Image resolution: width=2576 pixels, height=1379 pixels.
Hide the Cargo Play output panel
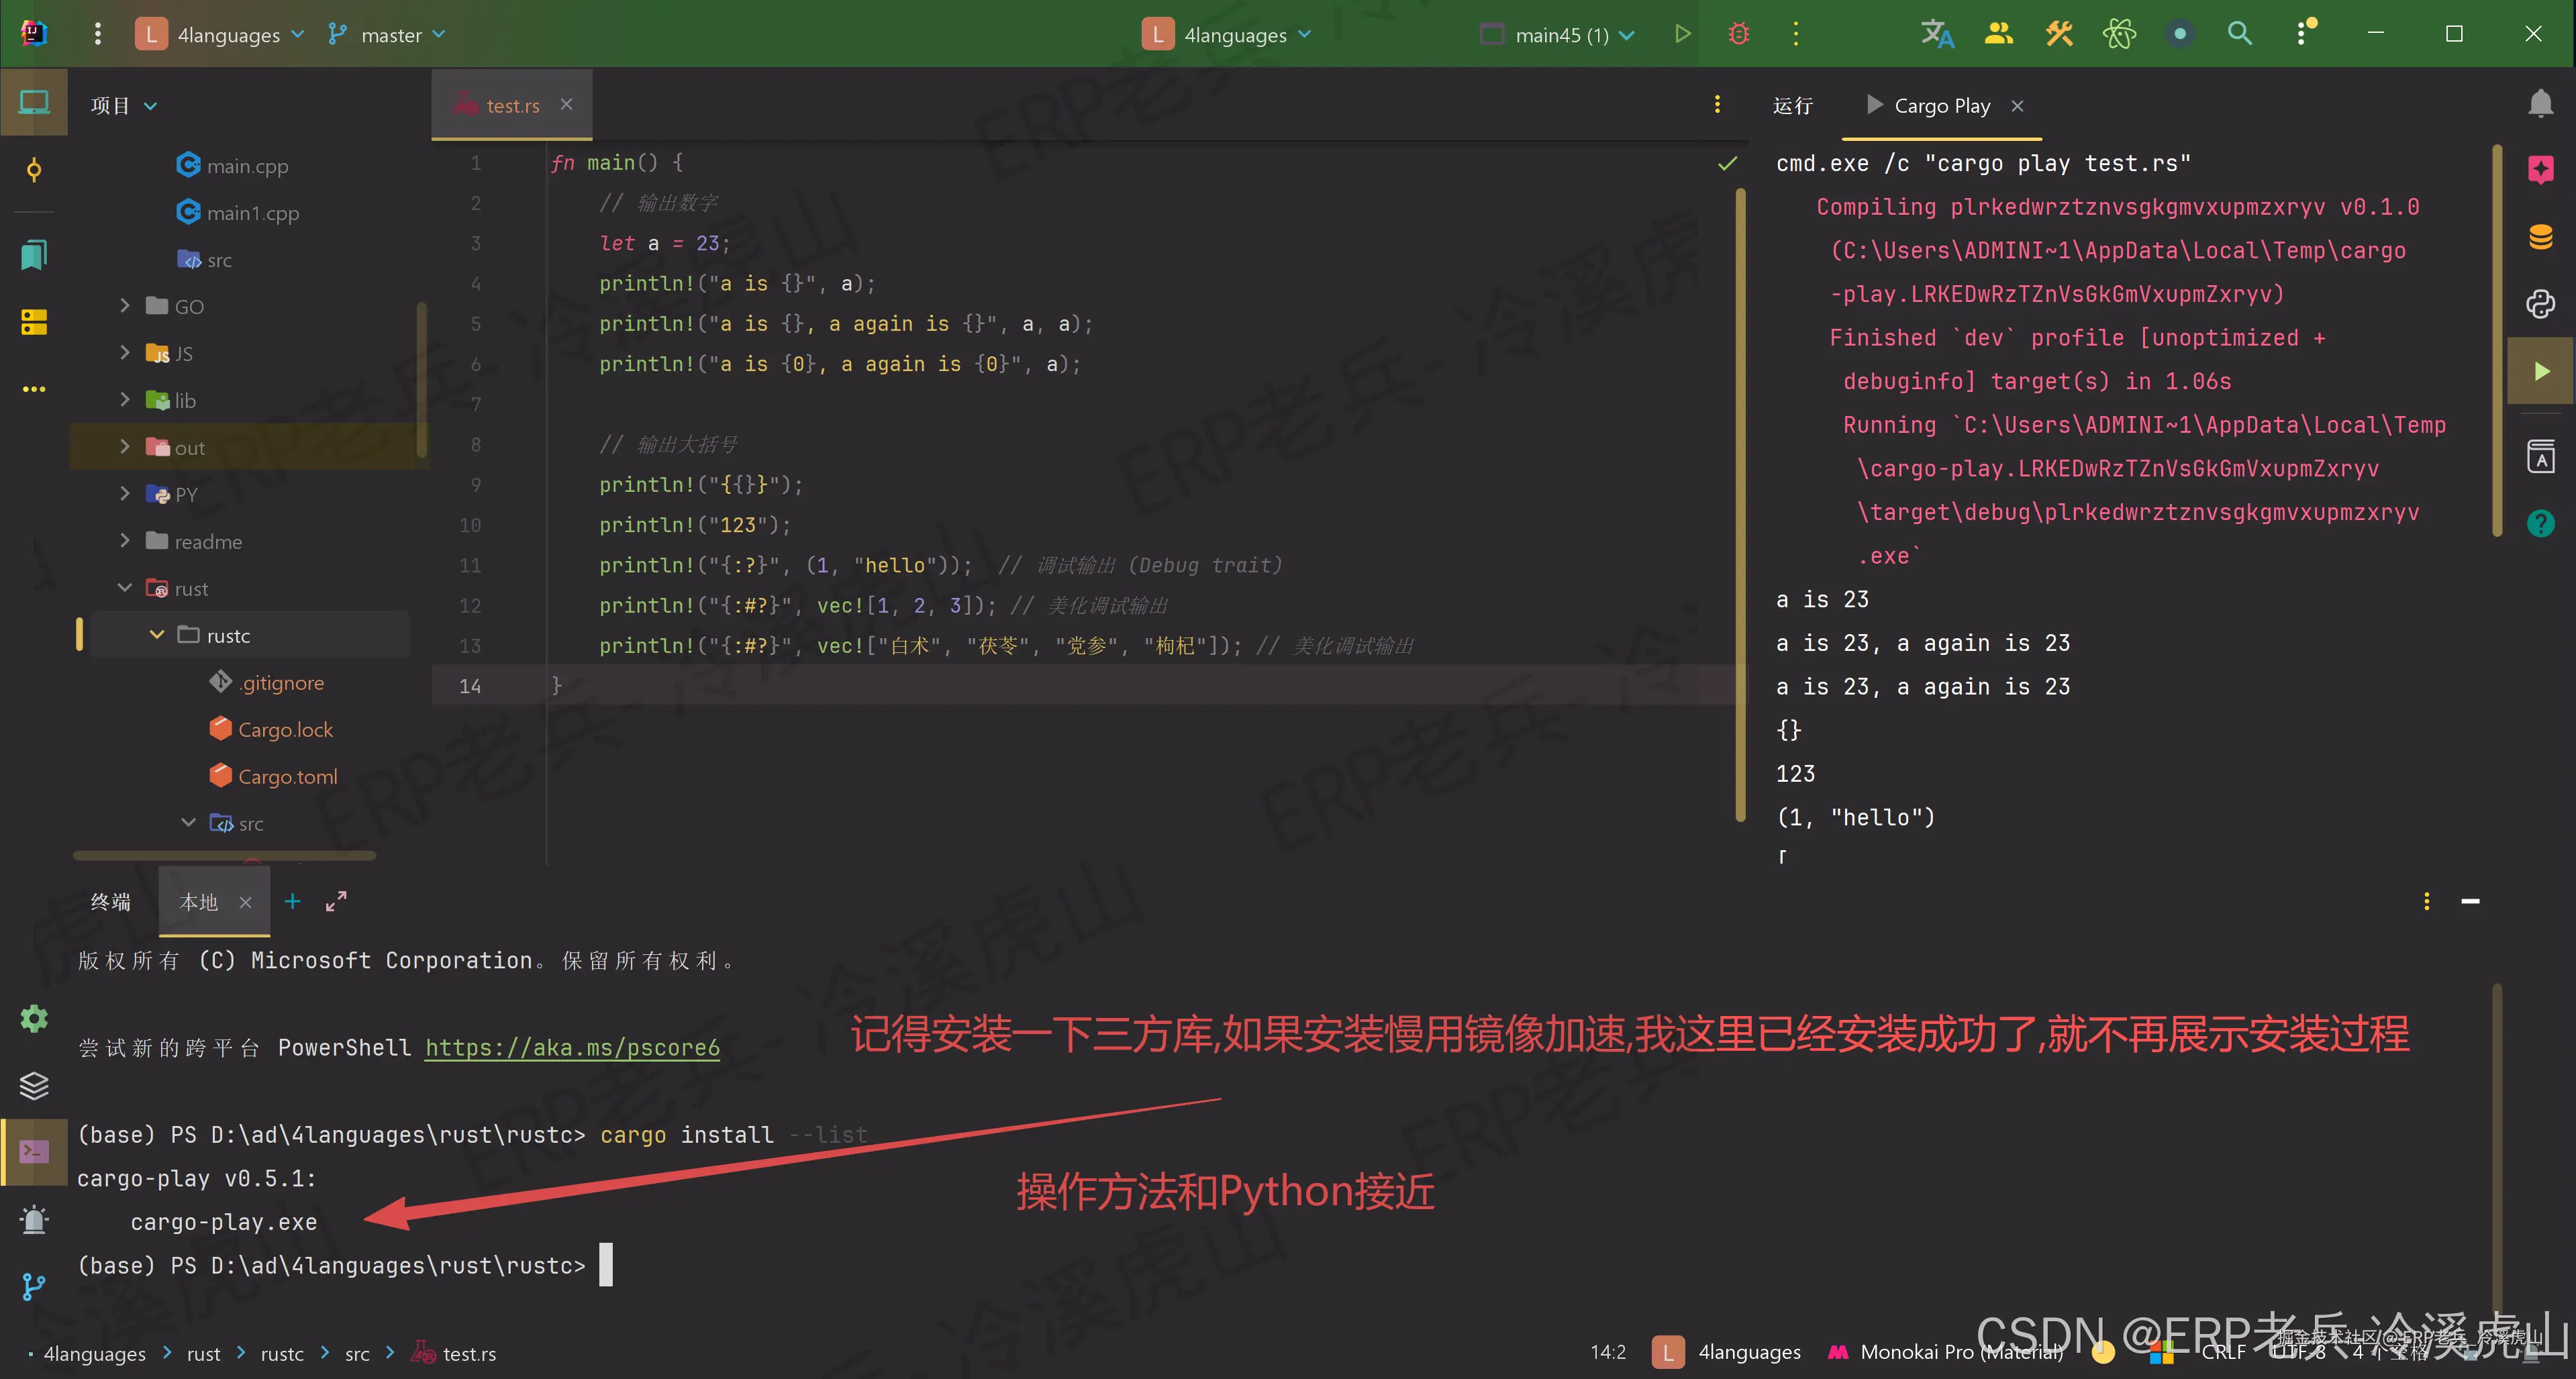coord(2018,105)
